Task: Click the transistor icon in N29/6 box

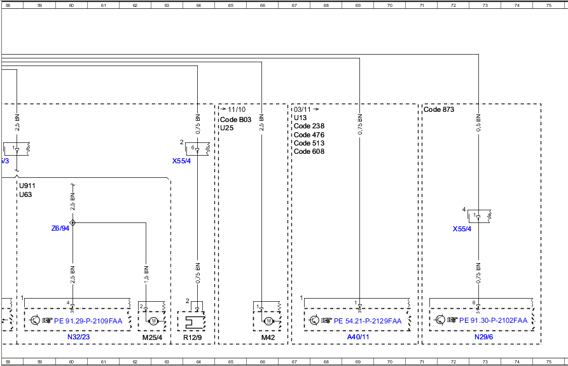Action: pyautogui.click(x=440, y=320)
